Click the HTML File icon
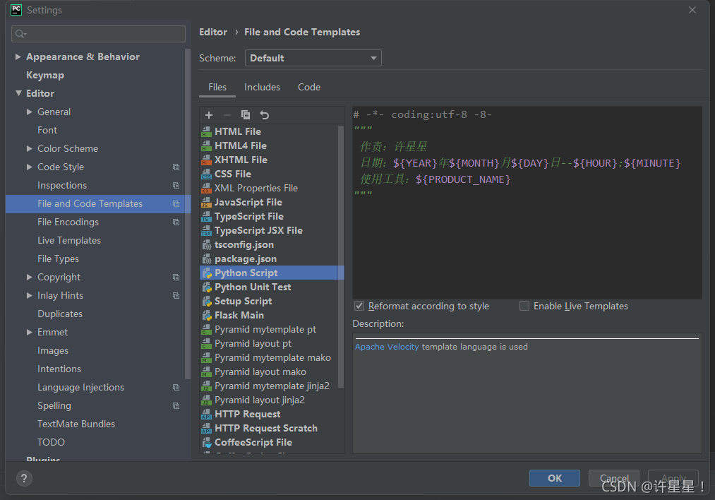The width and height of the screenshot is (715, 500). (207, 131)
